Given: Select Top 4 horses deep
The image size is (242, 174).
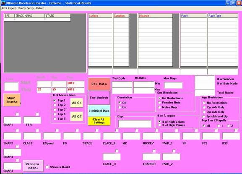Looking at the screenshot, I should click(55, 114).
